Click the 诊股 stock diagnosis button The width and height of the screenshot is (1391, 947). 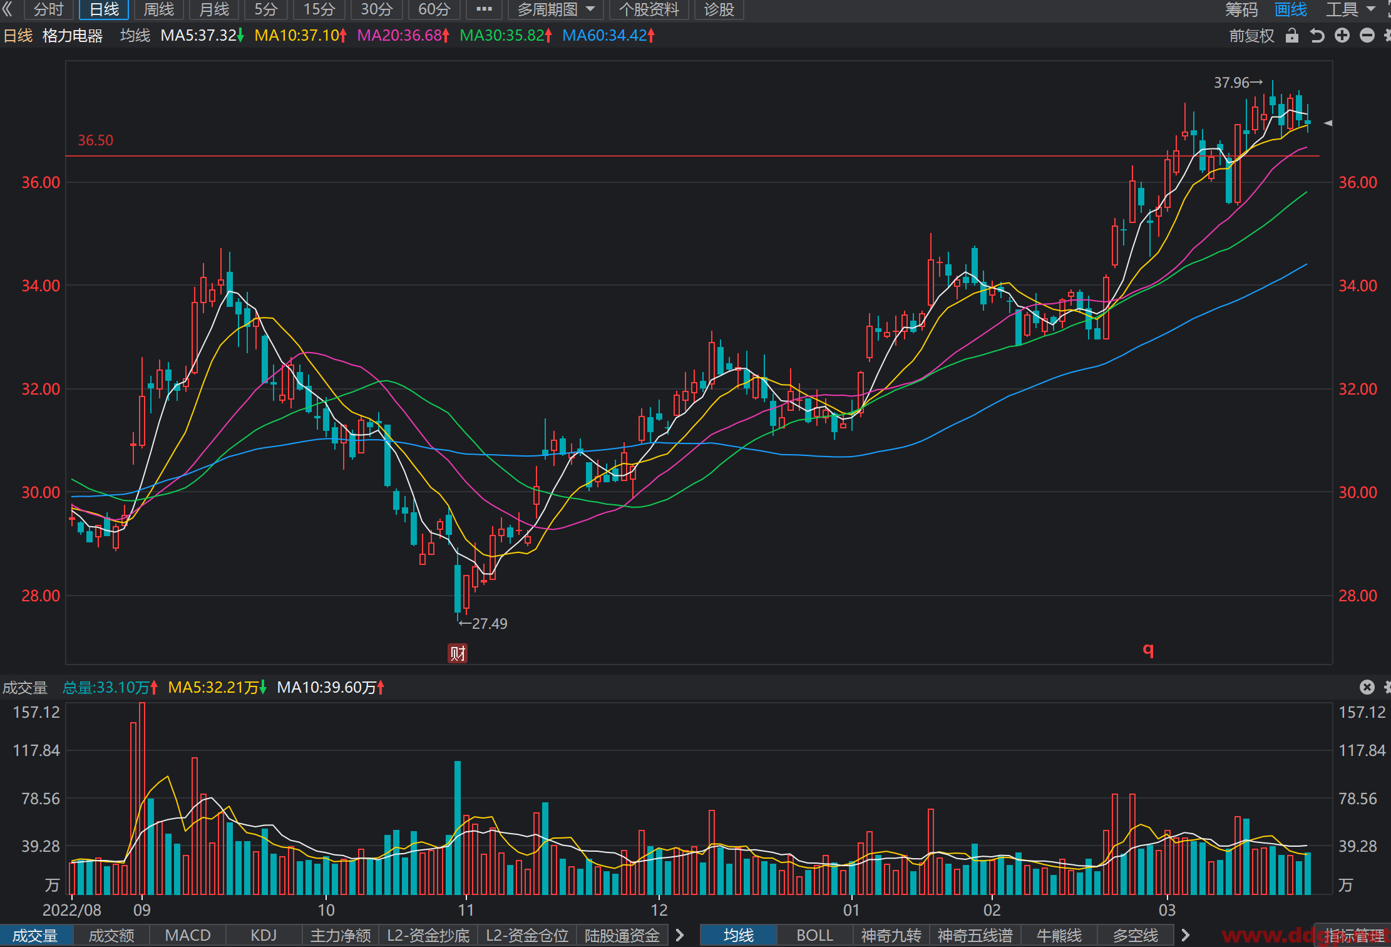click(719, 9)
